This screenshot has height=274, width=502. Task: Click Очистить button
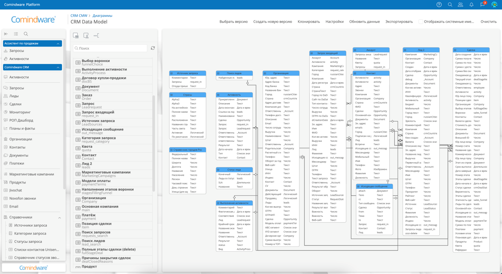coord(489,22)
